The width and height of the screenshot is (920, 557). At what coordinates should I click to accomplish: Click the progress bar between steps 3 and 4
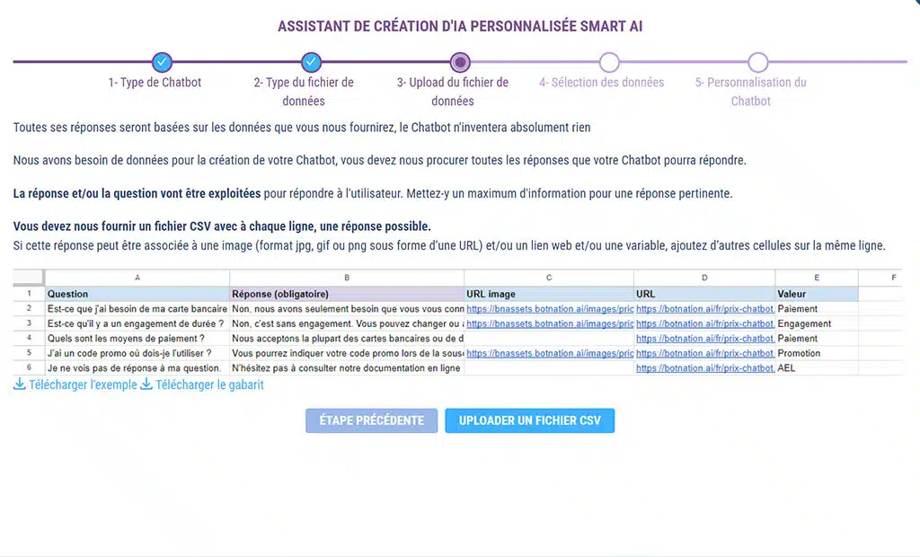[535, 62]
